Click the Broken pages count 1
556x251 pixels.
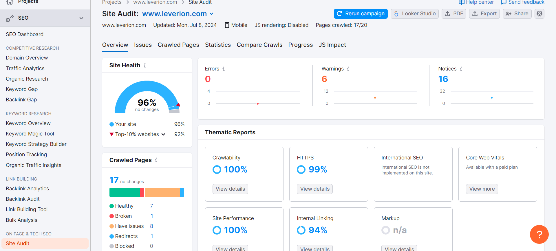[x=152, y=216]
